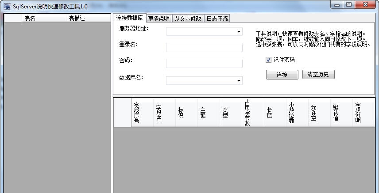Click the 清空历史 button
Image resolution: width=379 pixels, height=193 pixels.
click(318, 74)
